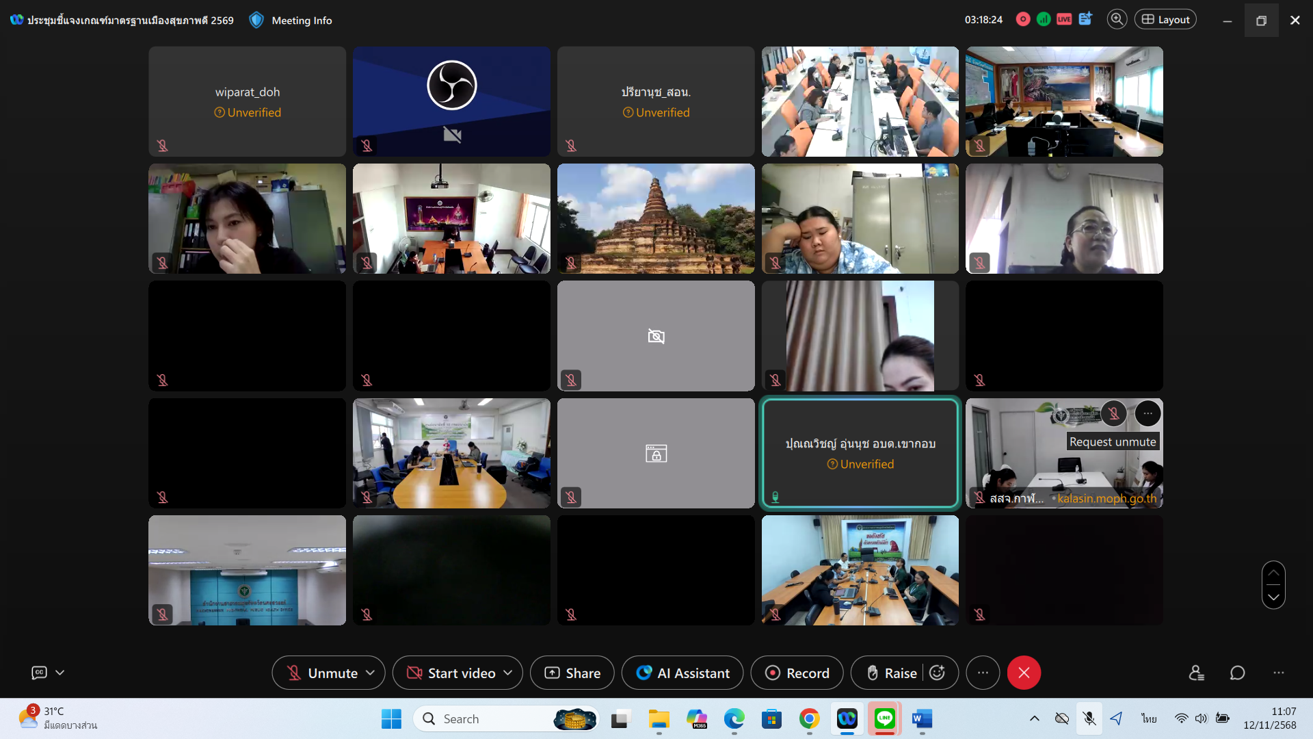This screenshot has height=739, width=1313.
Task: Click the LIVE streaming status icon
Action: click(x=1064, y=19)
